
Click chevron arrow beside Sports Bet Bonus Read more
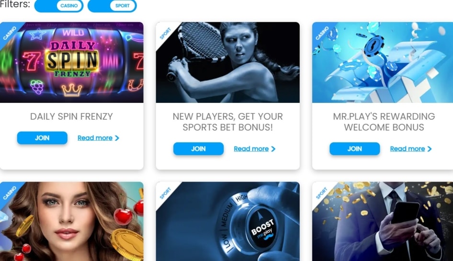click(273, 149)
